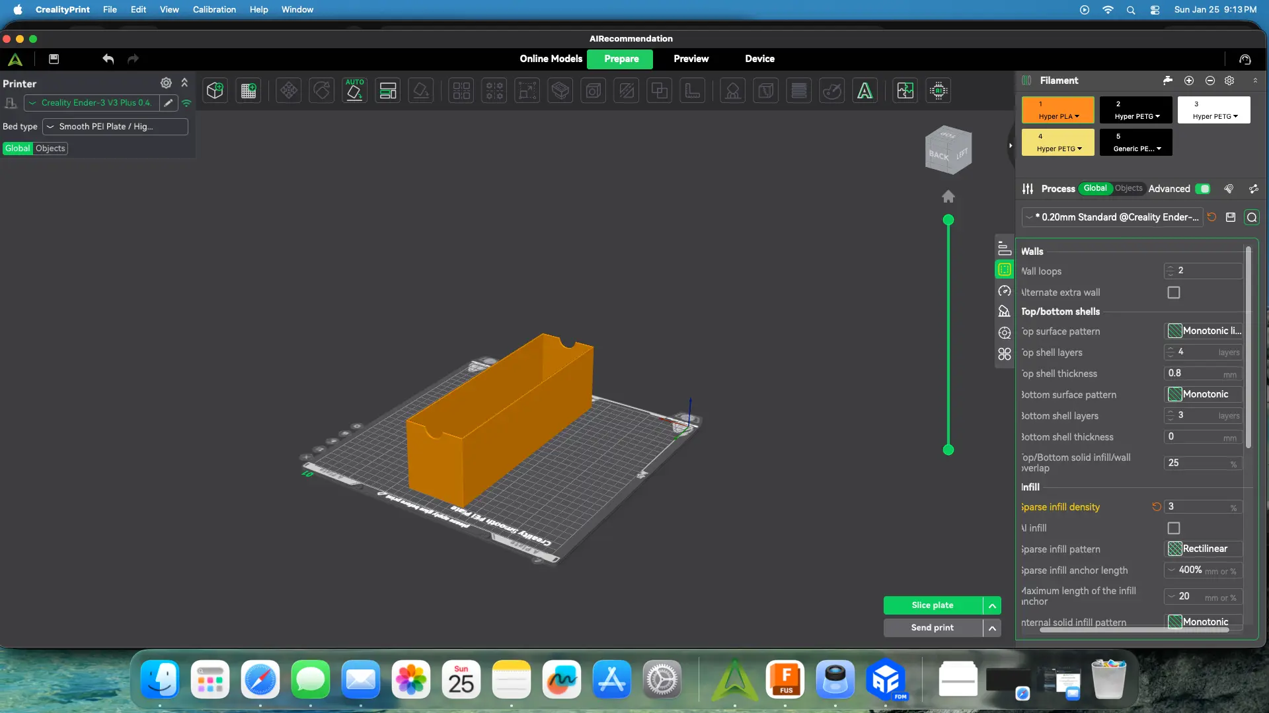Reset view with the home icon
The height and width of the screenshot is (713, 1269).
point(948,197)
